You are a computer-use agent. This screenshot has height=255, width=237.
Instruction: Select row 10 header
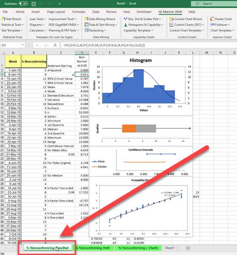pos(2,104)
